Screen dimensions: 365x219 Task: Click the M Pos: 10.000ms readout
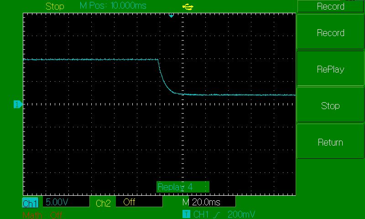pyautogui.click(x=113, y=5)
